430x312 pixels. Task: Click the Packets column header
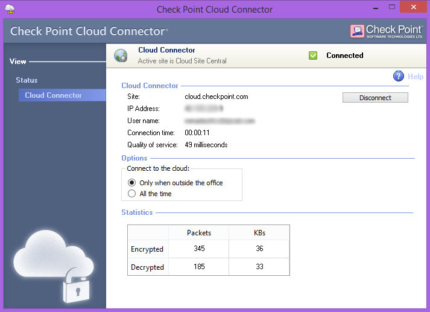click(x=199, y=233)
